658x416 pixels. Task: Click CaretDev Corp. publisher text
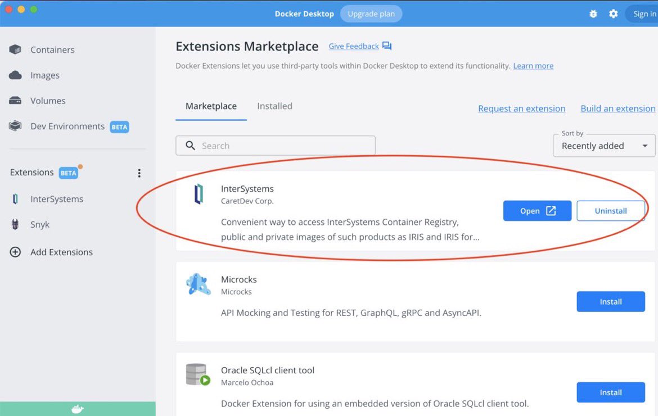tap(247, 201)
